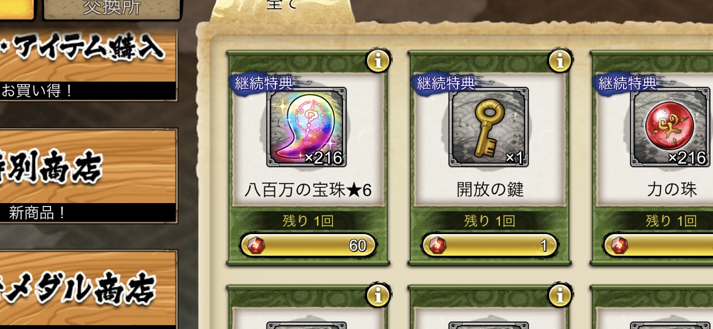Switch to the 交換所 tab
The width and height of the screenshot is (713, 329).
coord(112,8)
